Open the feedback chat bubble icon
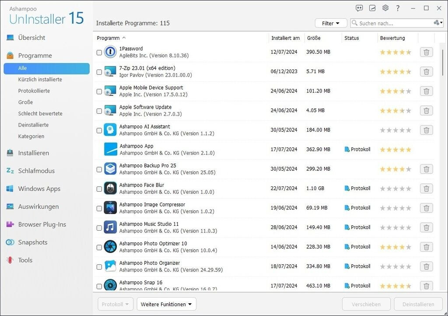The image size is (448, 316). coord(359,8)
